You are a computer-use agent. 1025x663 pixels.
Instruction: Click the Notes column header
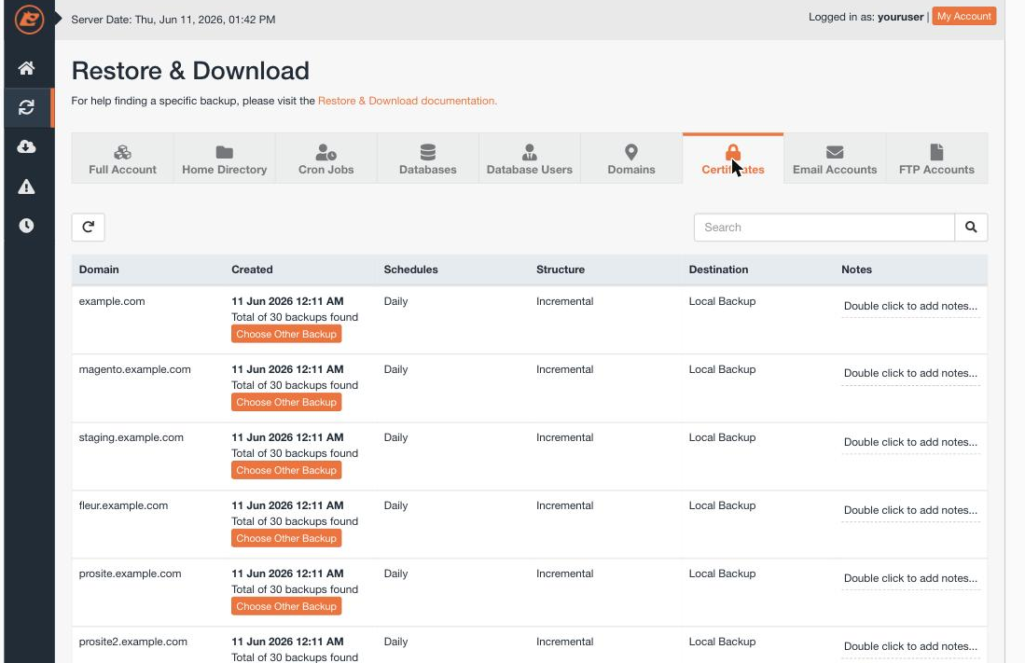[856, 269]
